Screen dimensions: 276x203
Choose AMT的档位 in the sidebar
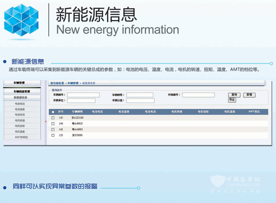tap(21, 137)
